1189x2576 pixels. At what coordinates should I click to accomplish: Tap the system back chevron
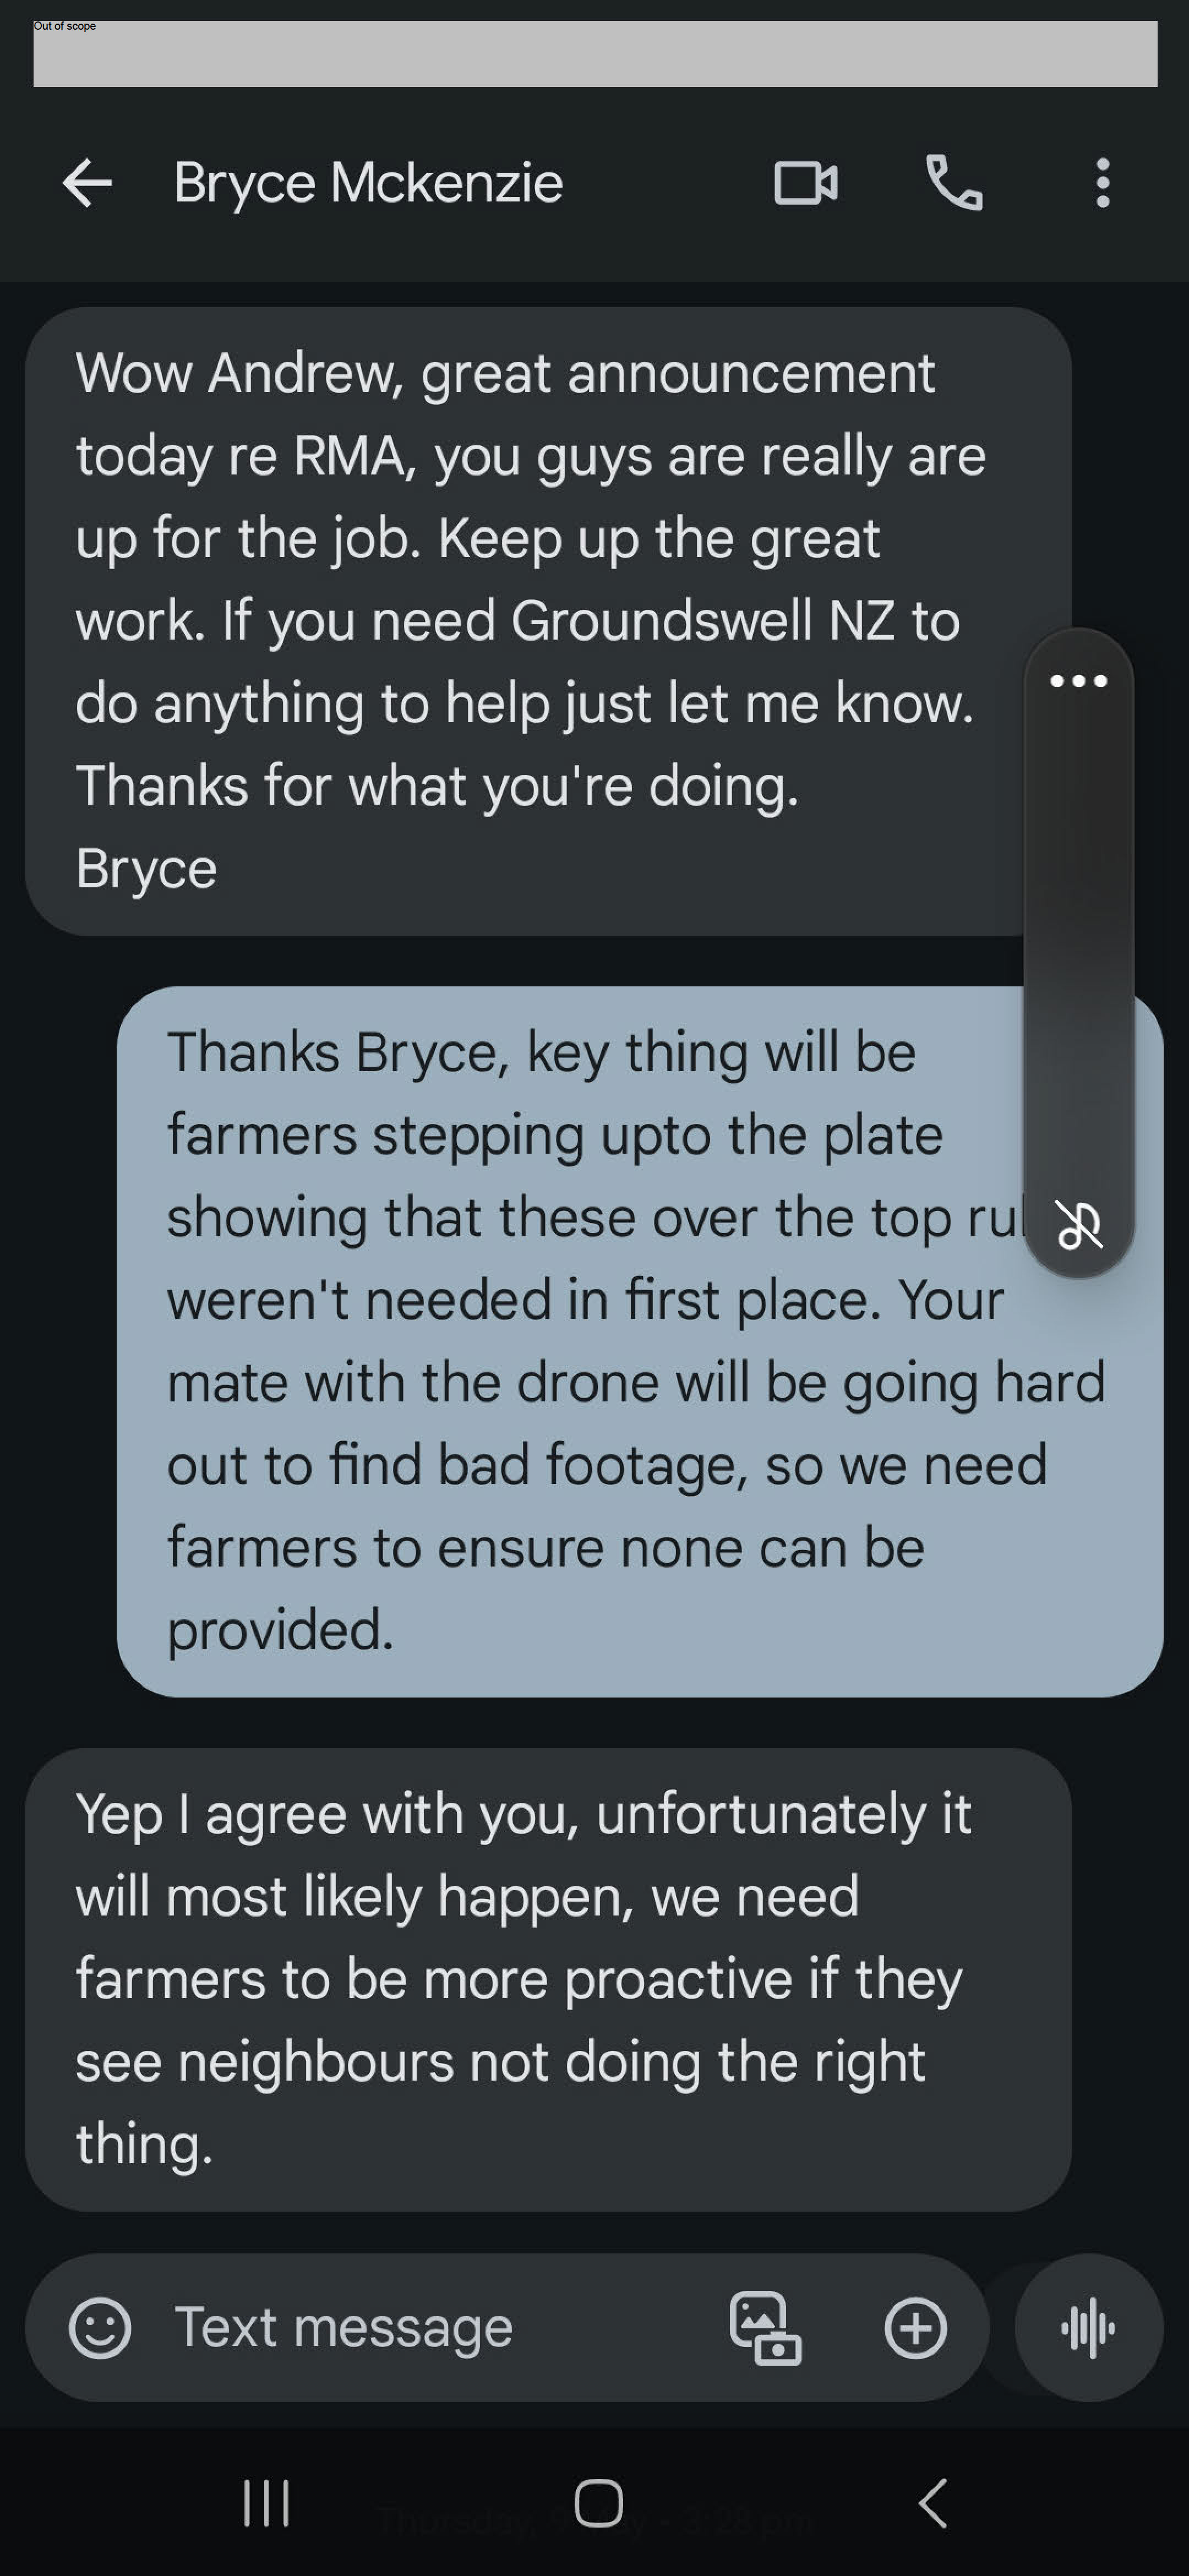click(x=932, y=2503)
